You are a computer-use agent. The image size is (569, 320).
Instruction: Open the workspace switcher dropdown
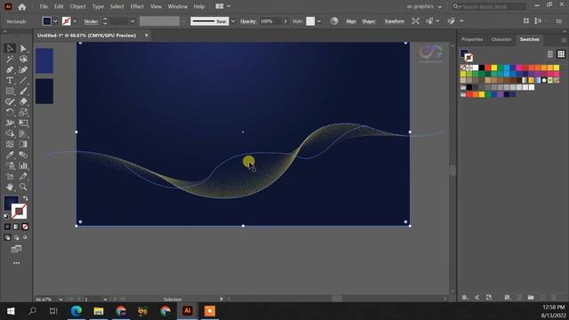point(424,6)
